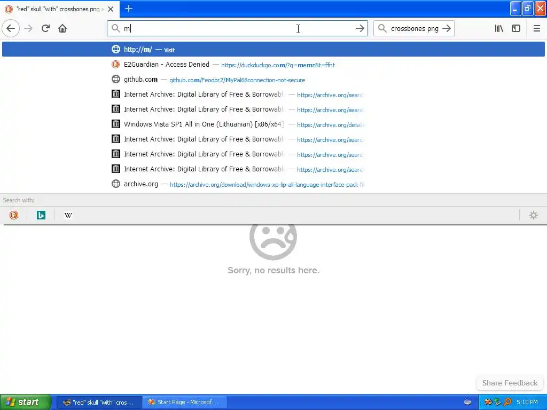Open the Windows Start button
Viewport: 547px width, 410px height.
tap(25, 402)
